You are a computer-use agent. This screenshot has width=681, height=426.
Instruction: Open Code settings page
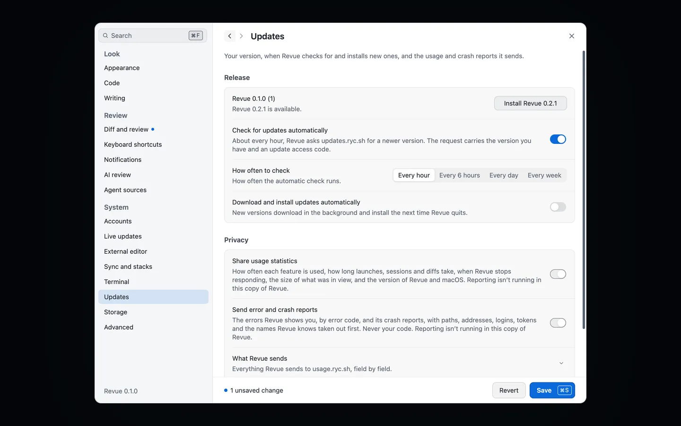pyautogui.click(x=153, y=83)
